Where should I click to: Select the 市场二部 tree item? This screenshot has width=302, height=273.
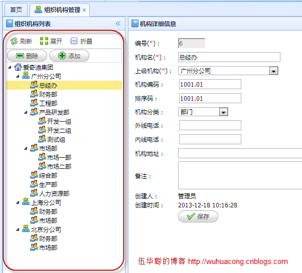(x=59, y=166)
